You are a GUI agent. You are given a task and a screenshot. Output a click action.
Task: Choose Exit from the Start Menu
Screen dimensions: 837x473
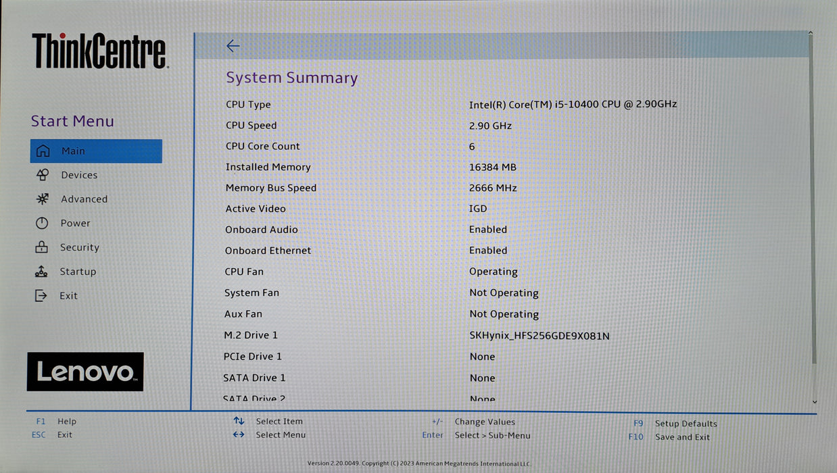point(68,296)
